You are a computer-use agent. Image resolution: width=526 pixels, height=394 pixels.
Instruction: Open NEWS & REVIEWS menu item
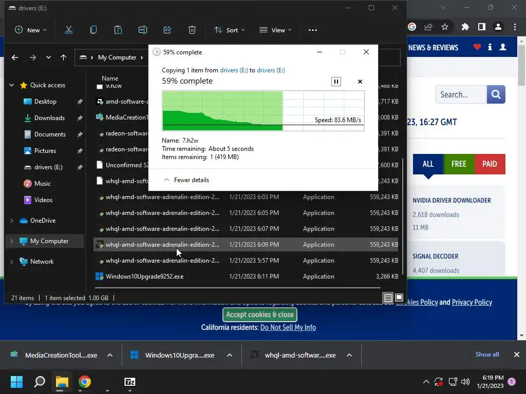(433, 47)
